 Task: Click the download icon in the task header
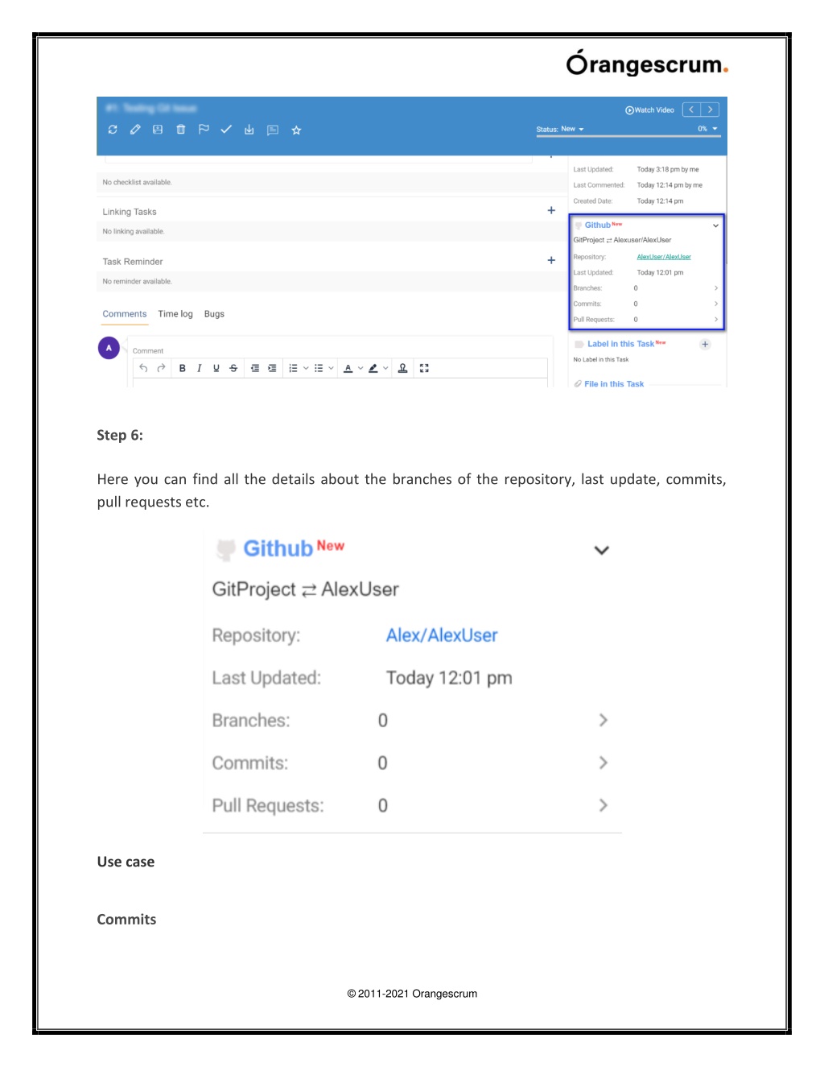click(249, 130)
